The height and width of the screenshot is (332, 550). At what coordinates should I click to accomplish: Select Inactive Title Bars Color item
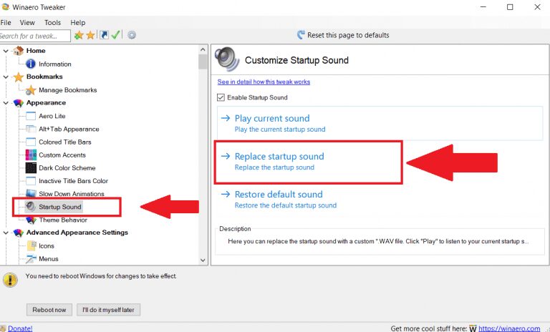pos(73,181)
